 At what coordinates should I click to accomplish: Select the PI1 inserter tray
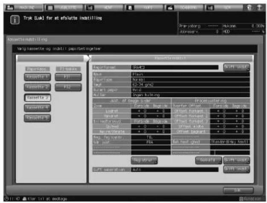coord(68,77)
